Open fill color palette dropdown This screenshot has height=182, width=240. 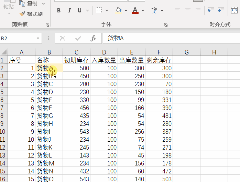coord(126,11)
